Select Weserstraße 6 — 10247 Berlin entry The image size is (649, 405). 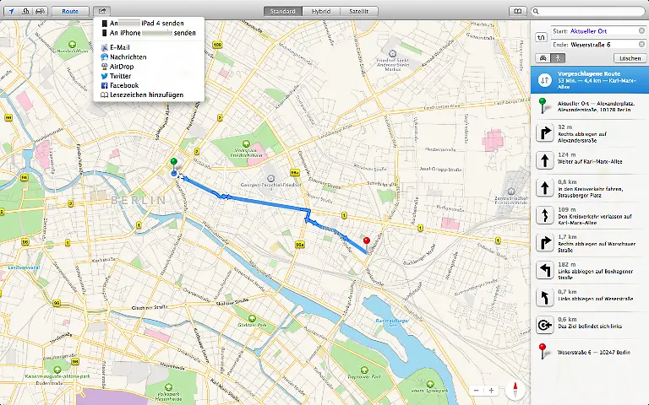click(590, 353)
